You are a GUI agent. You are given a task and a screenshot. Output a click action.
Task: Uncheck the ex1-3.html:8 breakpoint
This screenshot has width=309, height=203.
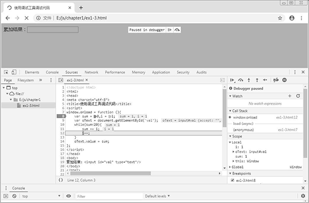click(x=233, y=180)
